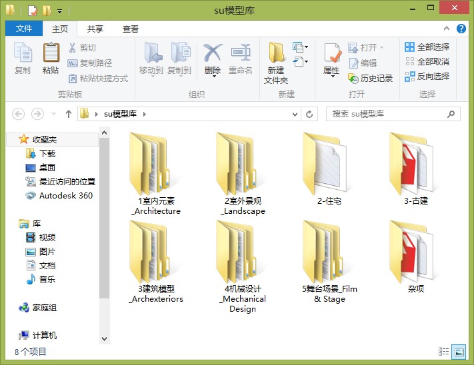Click the Copy to icon
Image resolution: width=474 pixels, height=365 pixels.
pos(181,53)
